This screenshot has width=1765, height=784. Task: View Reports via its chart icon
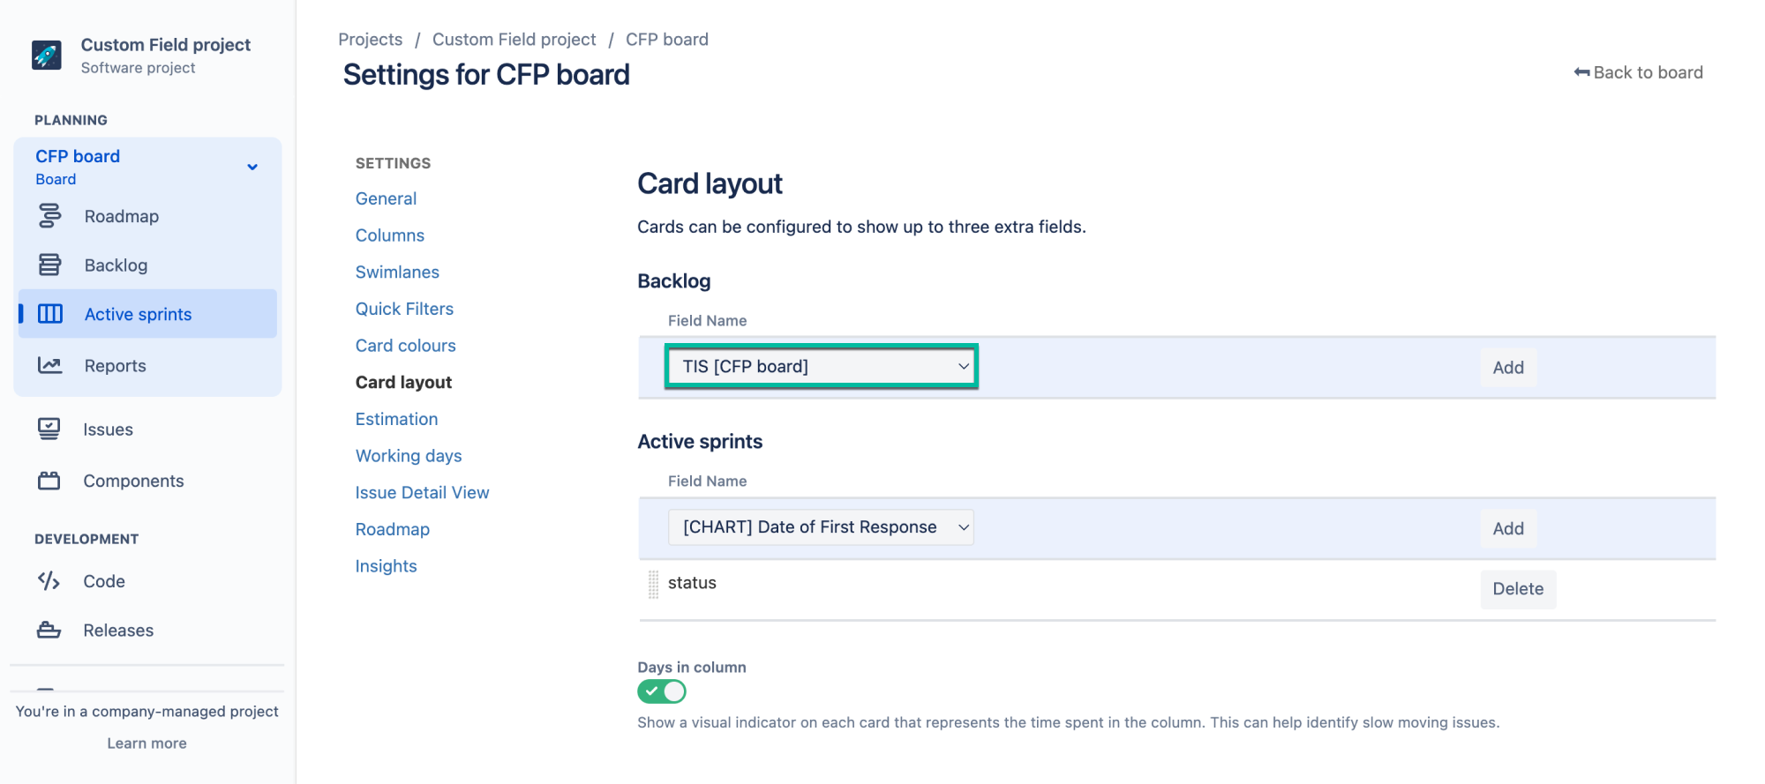tap(50, 365)
